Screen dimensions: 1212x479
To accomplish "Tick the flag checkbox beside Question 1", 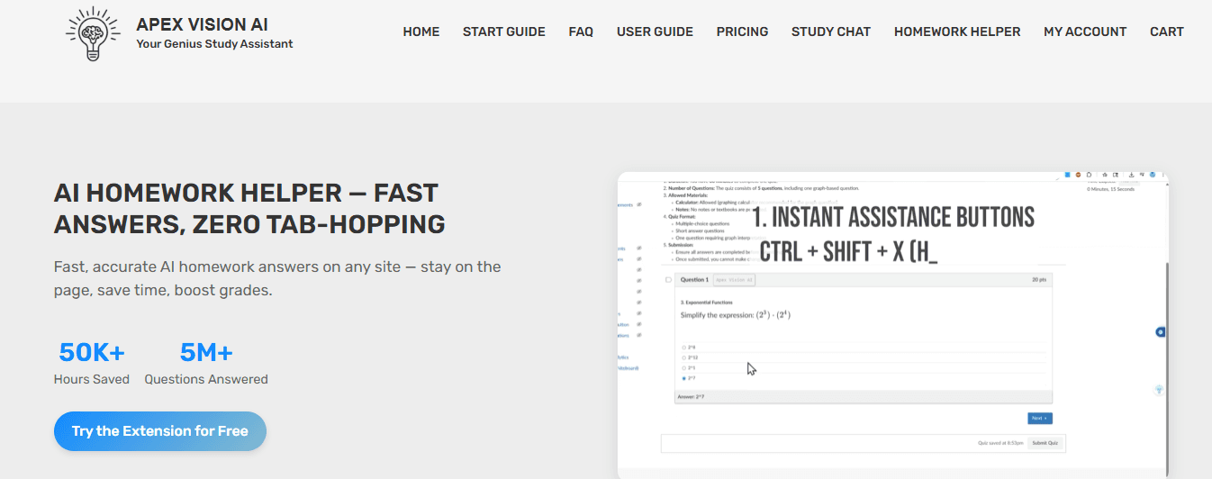I will click(668, 280).
